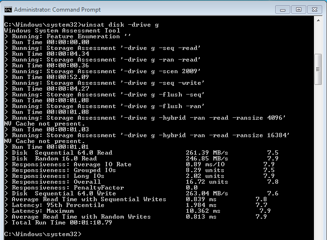This screenshot has height=240, width=327.
Task: Maximize the Command Prompt window
Action: pyautogui.click(x=298, y=10)
